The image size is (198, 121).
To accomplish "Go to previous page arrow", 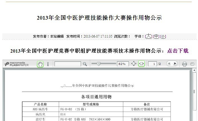I will pos(169,64).
